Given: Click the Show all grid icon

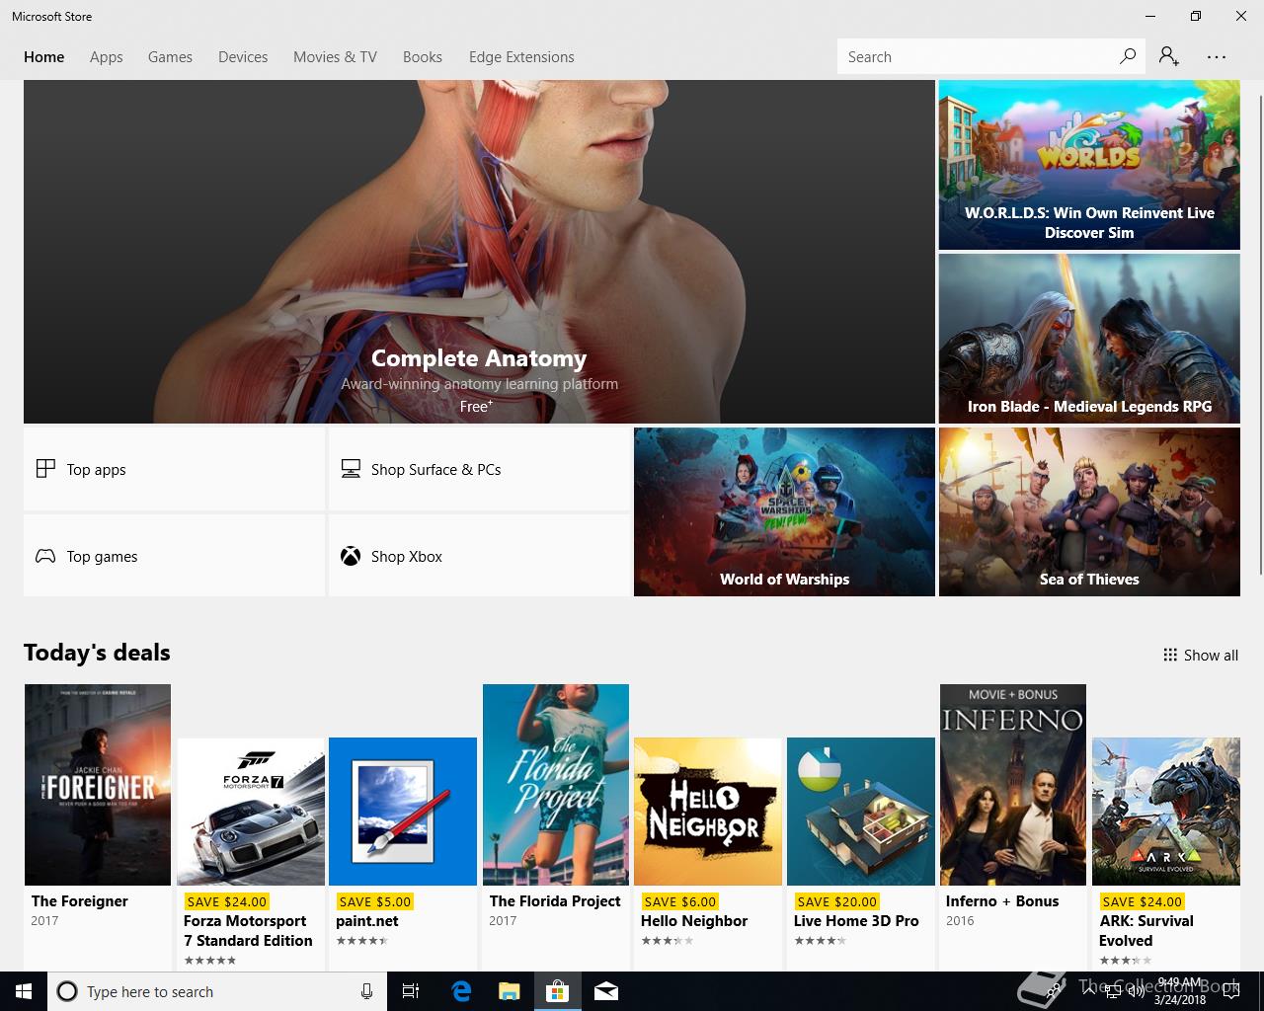Looking at the screenshot, I should [1170, 655].
